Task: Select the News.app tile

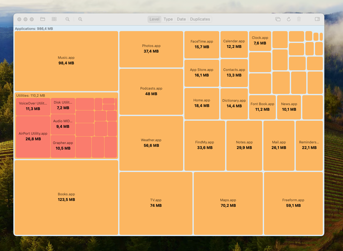Action: coord(289,107)
